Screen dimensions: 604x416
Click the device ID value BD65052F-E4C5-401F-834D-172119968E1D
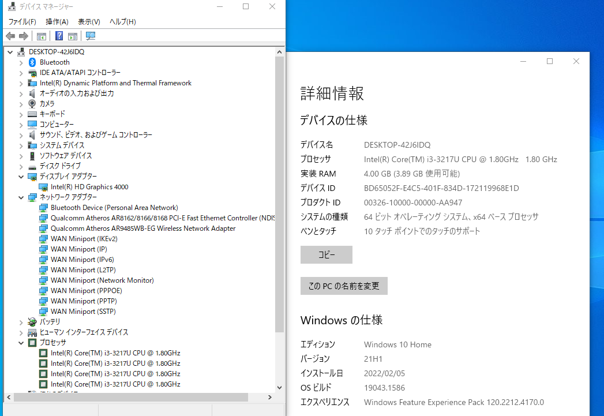[441, 188]
